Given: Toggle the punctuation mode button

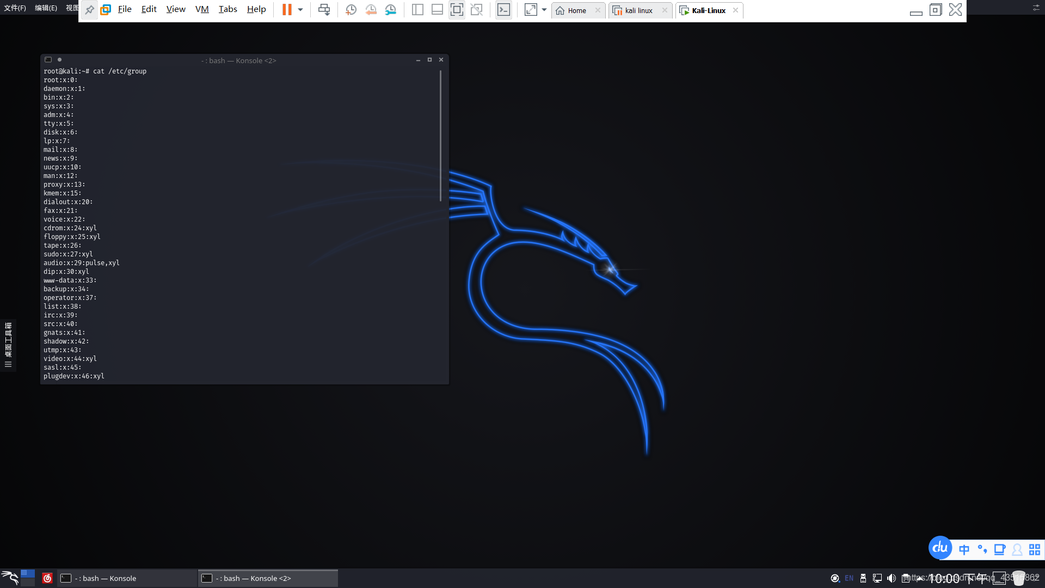Looking at the screenshot, I should [982, 549].
